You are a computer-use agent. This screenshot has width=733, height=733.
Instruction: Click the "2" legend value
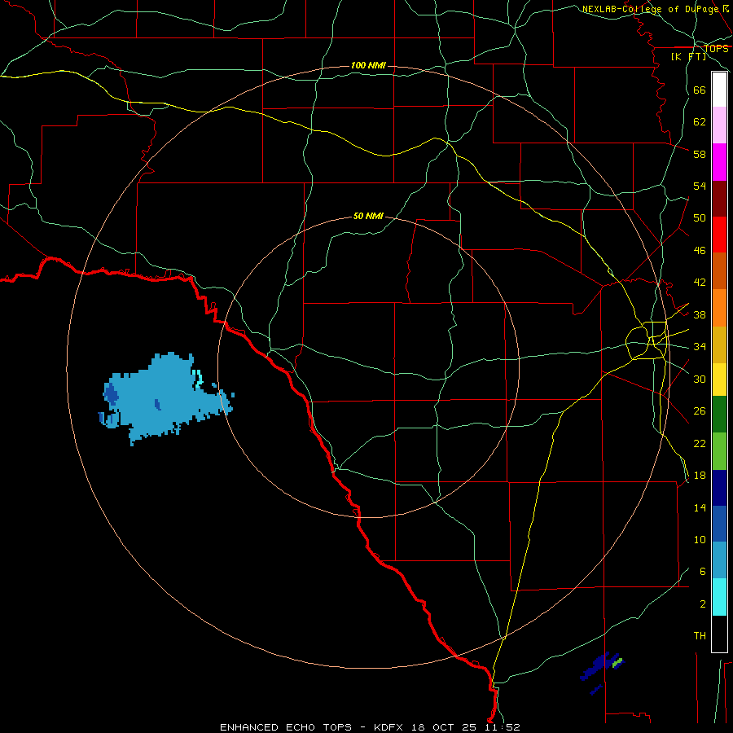tap(703, 604)
